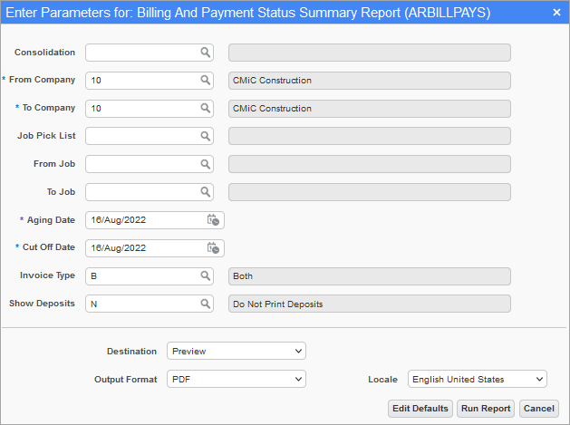Click the To Job label

(x=61, y=192)
